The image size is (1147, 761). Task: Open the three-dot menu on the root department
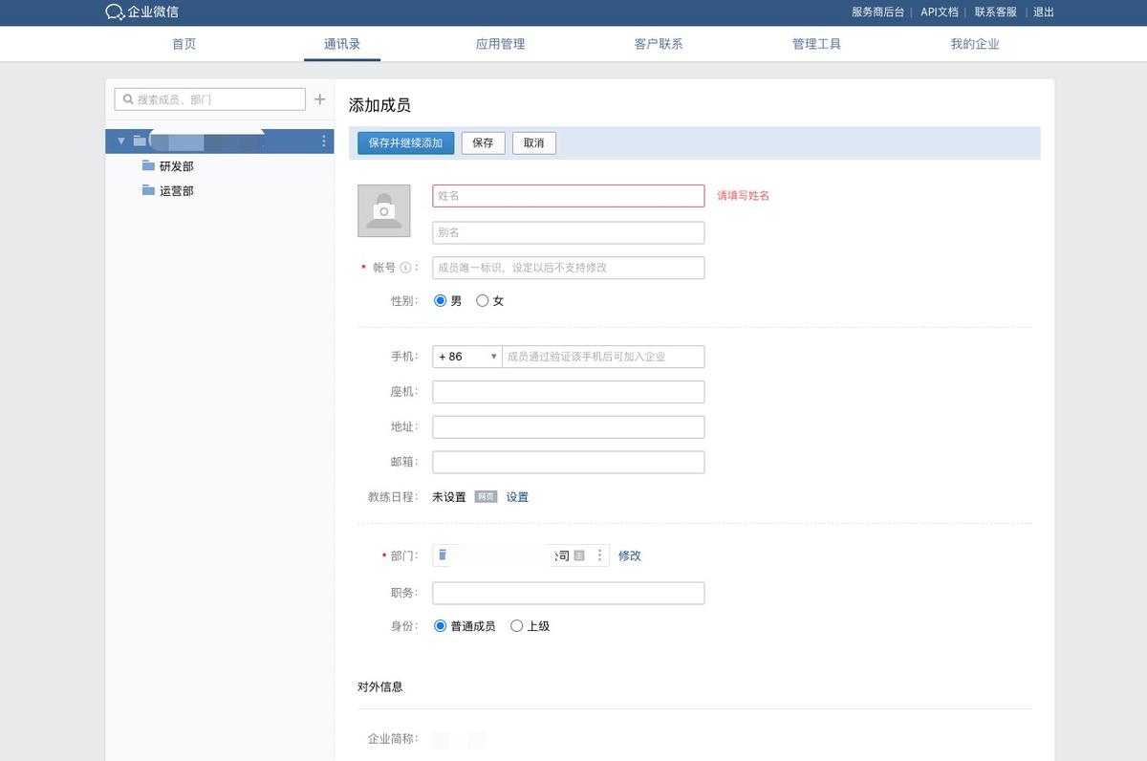pyautogui.click(x=323, y=141)
